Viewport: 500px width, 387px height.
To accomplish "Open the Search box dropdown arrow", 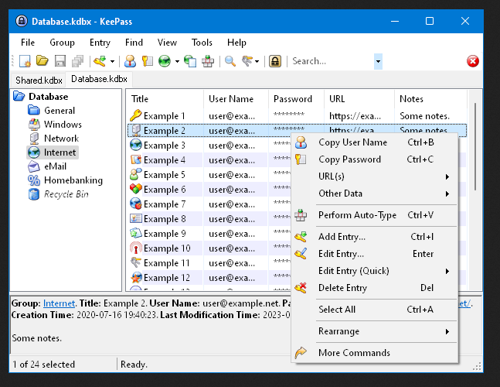I will pyautogui.click(x=378, y=61).
